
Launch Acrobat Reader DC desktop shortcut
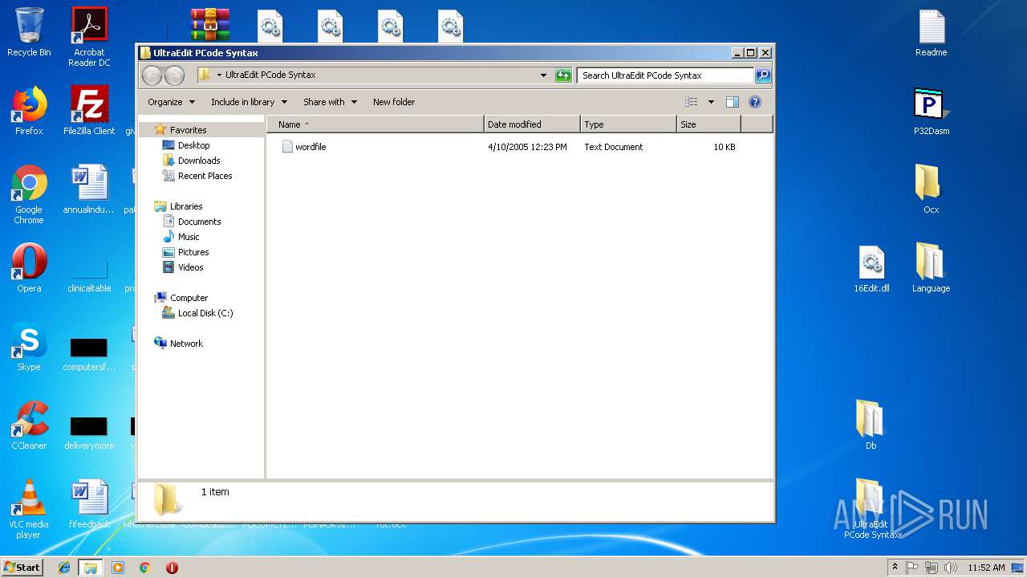tap(89, 37)
